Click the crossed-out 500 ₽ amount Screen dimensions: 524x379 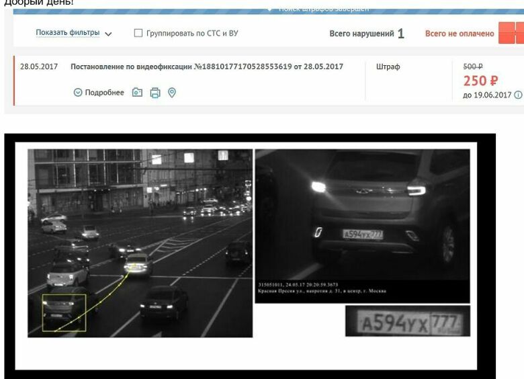(x=473, y=67)
